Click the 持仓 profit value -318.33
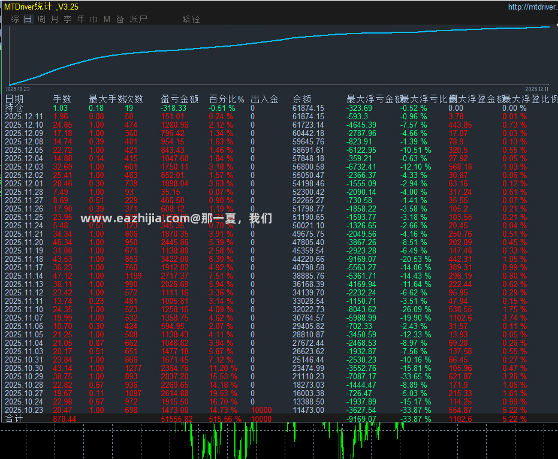The image size is (558, 459). click(x=174, y=108)
